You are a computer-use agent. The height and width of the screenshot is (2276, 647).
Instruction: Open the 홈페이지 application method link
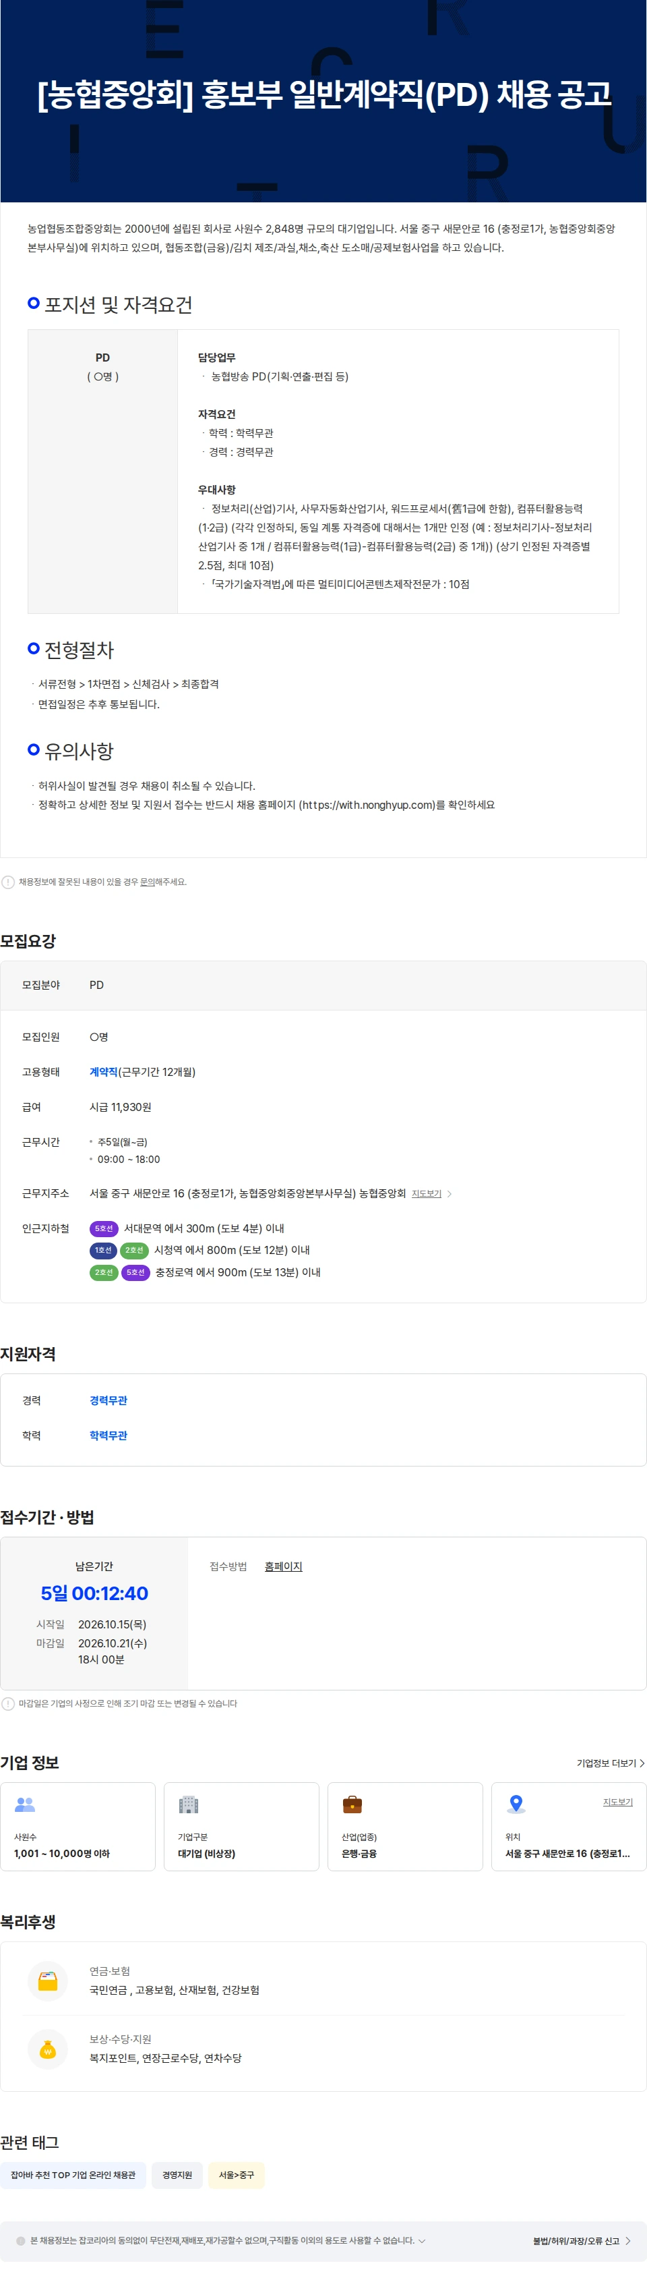pyautogui.click(x=283, y=1566)
